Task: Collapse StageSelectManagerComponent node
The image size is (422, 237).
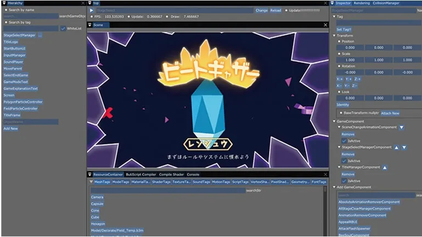Action: coord(339,147)
